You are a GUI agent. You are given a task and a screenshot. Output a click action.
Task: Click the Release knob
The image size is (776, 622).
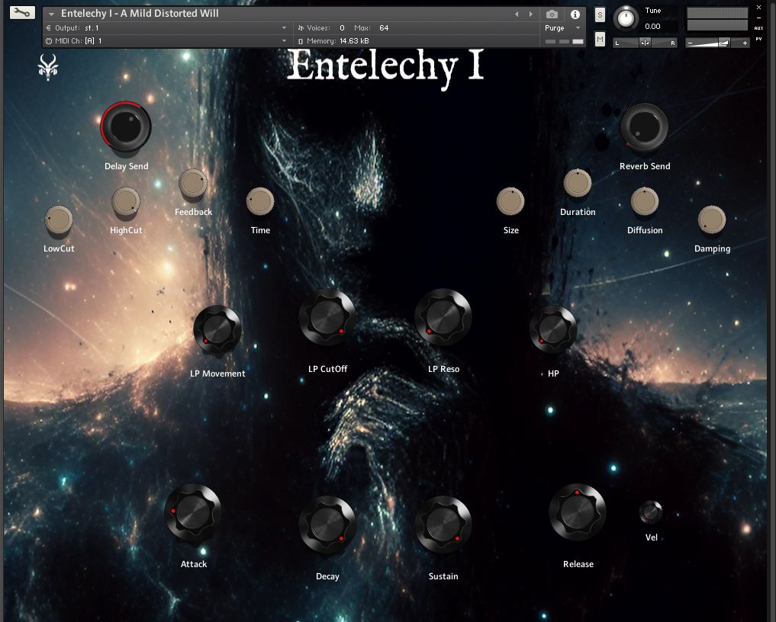click(578, 512)
